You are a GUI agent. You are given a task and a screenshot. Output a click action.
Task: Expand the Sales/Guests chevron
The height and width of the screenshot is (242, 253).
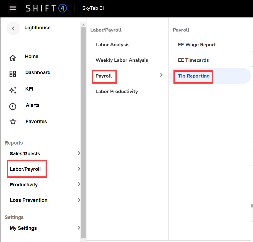[79, 153]
